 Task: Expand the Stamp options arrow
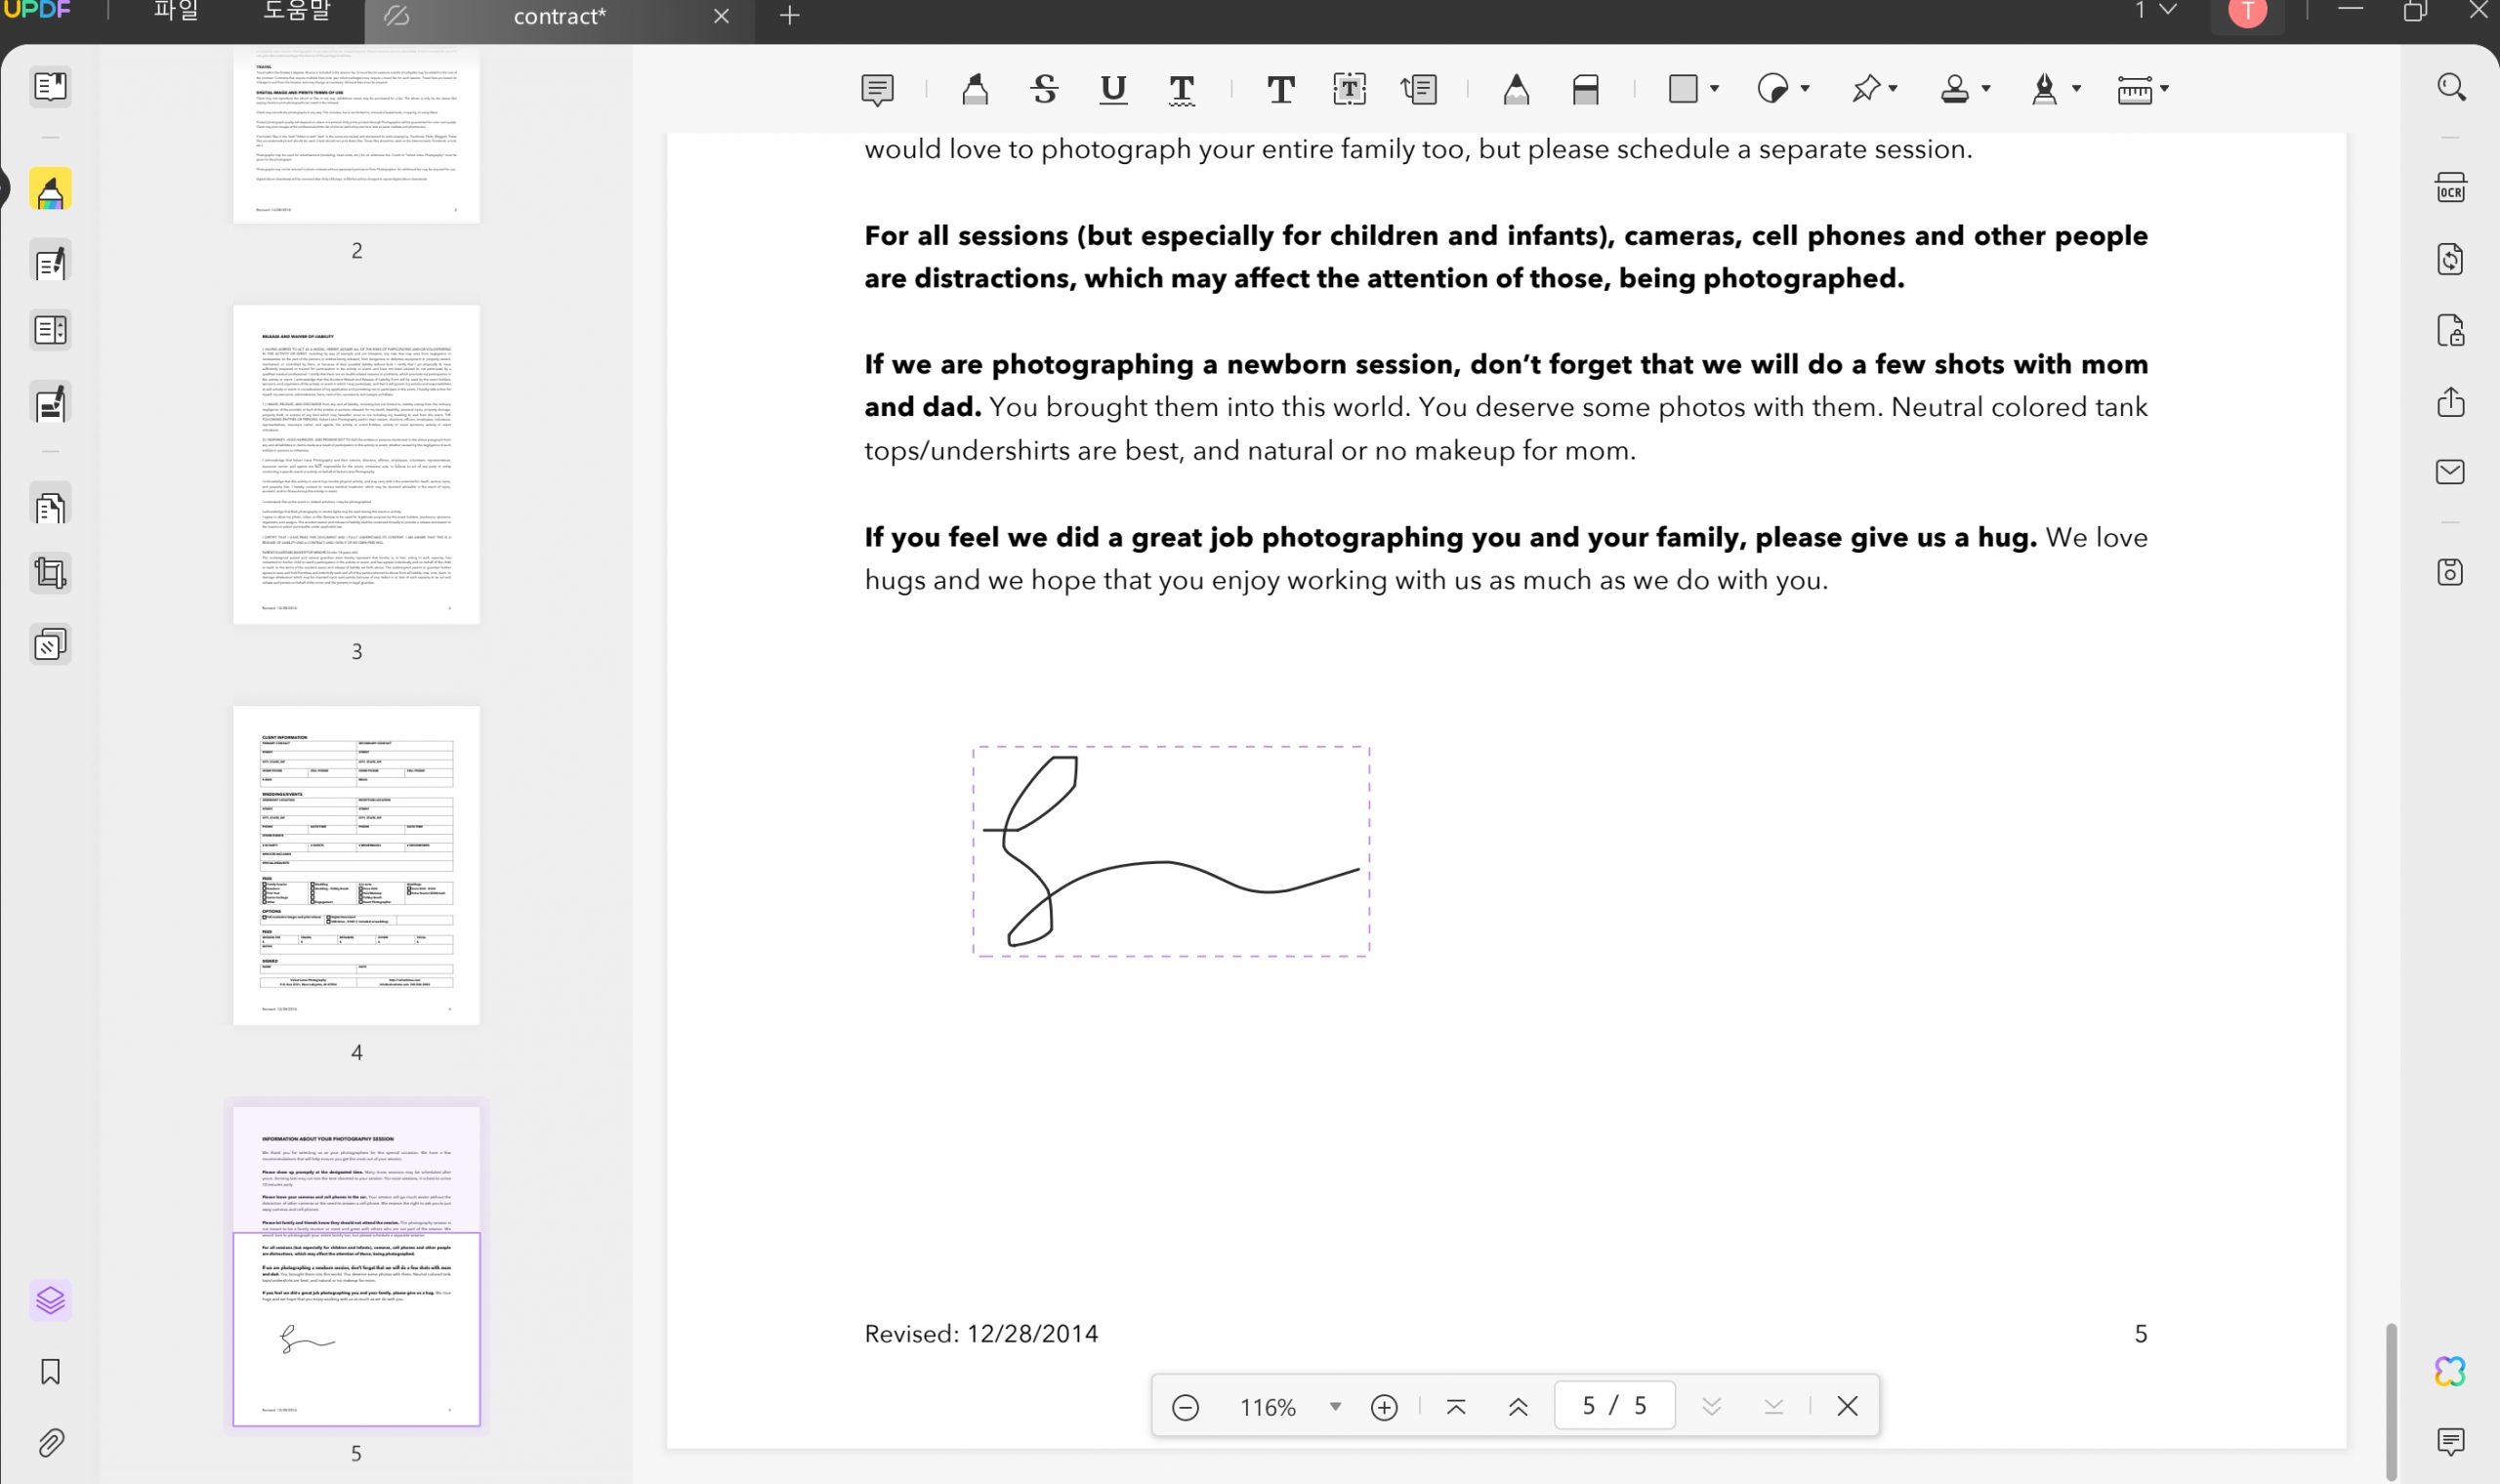(1986, 89)
